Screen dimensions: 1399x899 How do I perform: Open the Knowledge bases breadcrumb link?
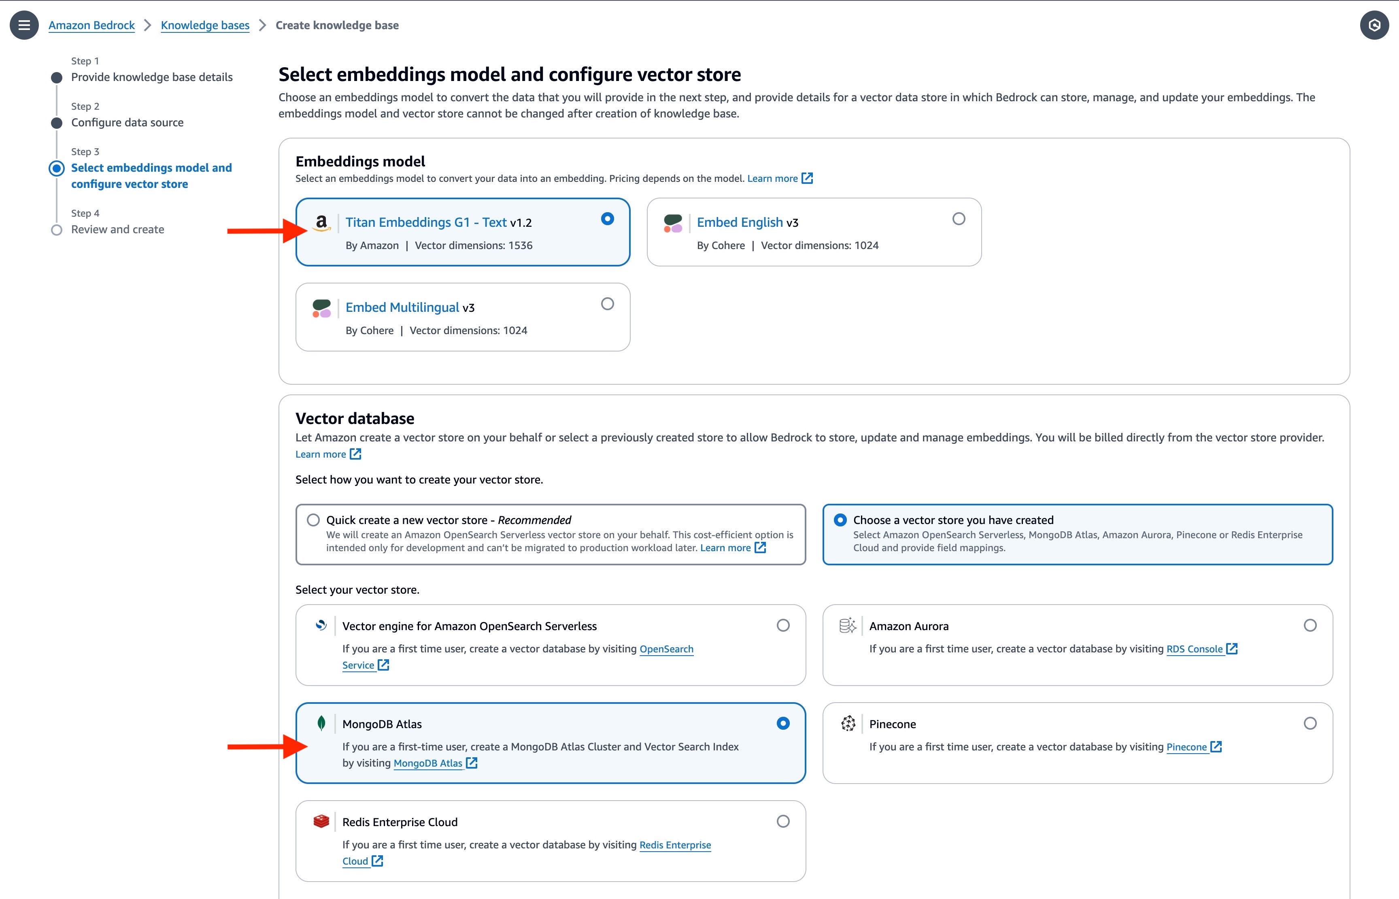pos(205,25)
